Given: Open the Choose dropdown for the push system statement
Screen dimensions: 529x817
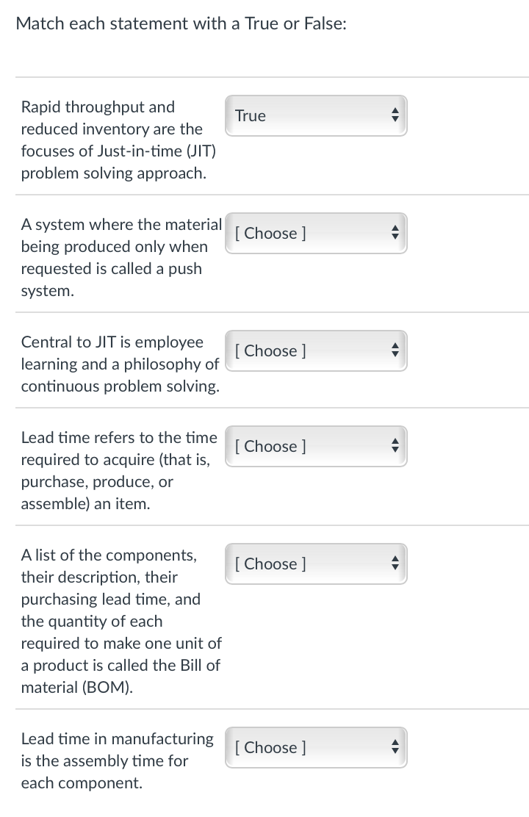Looking at the screenshot, I should click(316, 233).
